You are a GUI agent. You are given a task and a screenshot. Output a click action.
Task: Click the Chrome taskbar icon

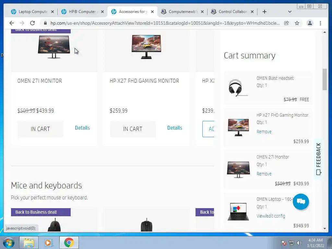coord(69,243)
